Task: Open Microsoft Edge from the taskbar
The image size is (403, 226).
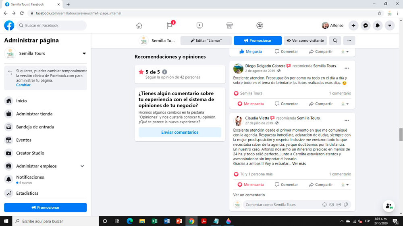Action: pyautogui.click(x=129, y=221)
